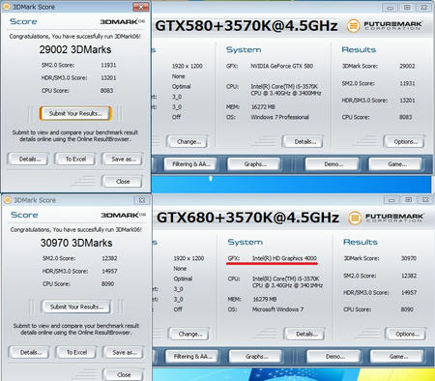
Task: Launch Game in lower 3DMark window
Action: (397, 356)
